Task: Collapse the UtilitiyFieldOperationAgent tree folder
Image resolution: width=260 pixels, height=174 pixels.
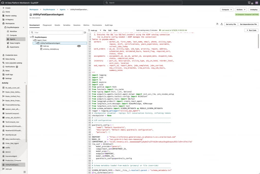Action: 36,43
